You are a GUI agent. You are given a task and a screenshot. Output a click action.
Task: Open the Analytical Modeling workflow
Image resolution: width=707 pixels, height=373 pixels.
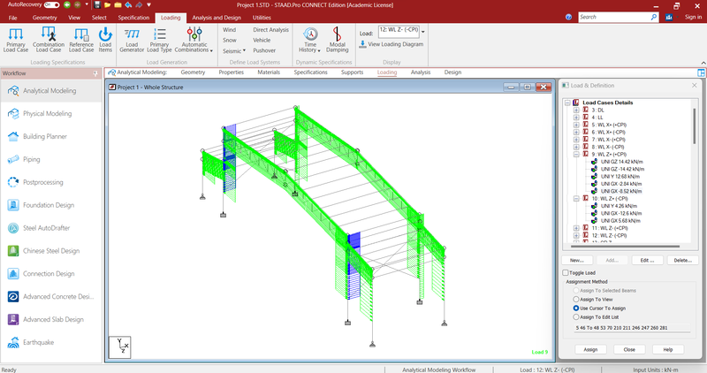(x=51, y=91)
